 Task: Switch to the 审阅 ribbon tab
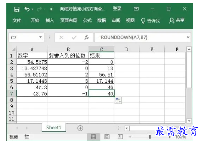[x=116, y=20]
